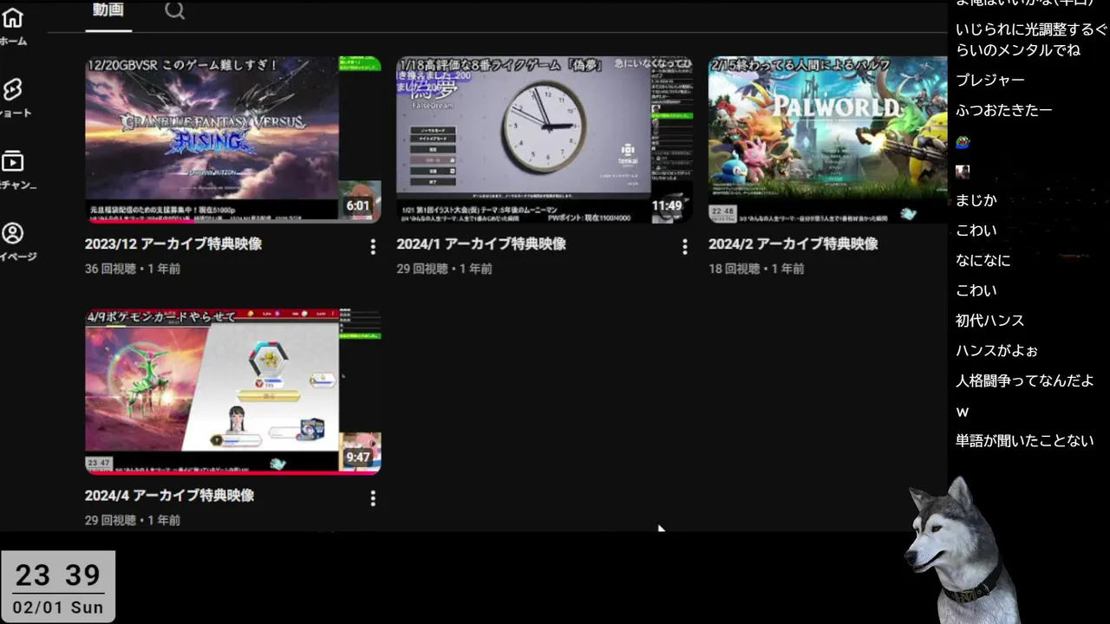Image resolution: width=1110 pixels, height=624 pixels.
Task: Open options menu for 2024/4 アーカイブ特典映像
Action: click(373, 498)
